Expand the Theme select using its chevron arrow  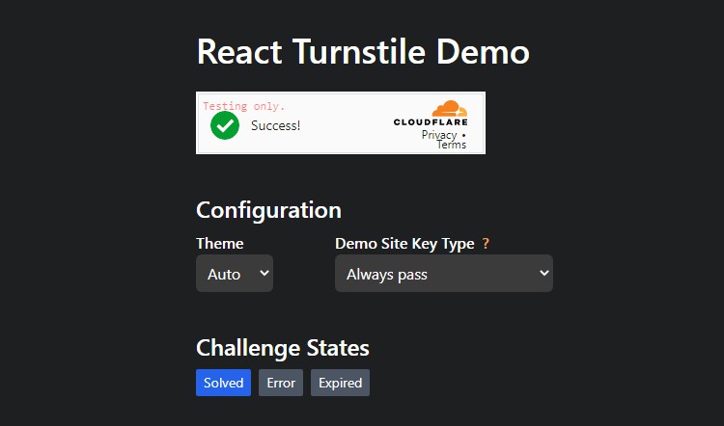[265, 274]
